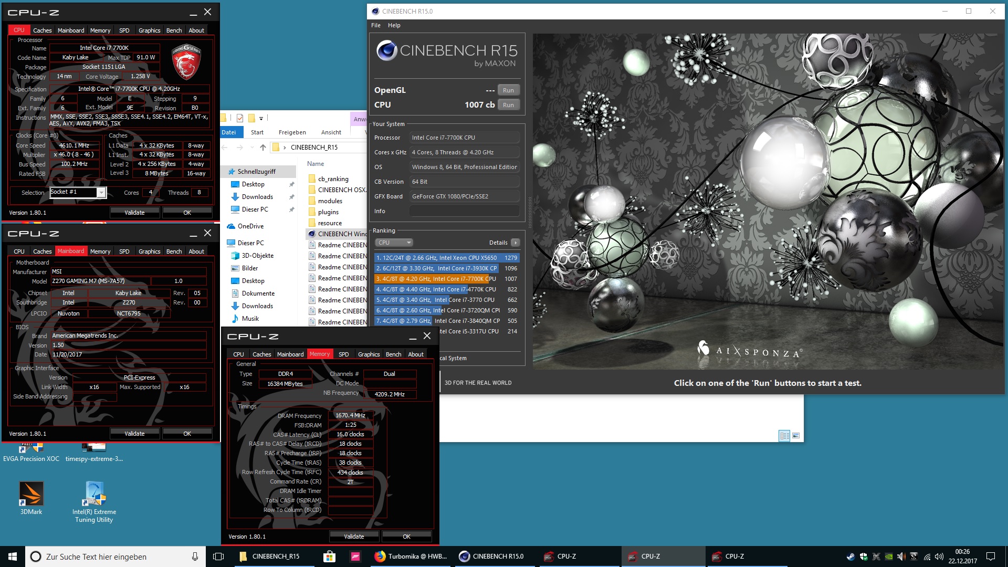Switch Explorer to details view icon
The height and width of the screenshot is (567, 1008).
(784, 436)
